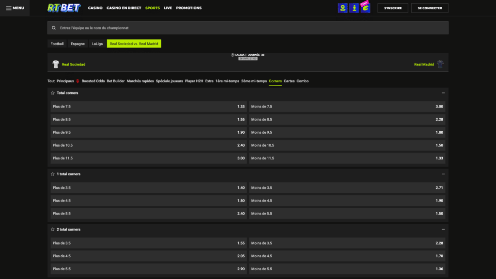Open the Real Sociedad team name link

(x=74, y=64)
